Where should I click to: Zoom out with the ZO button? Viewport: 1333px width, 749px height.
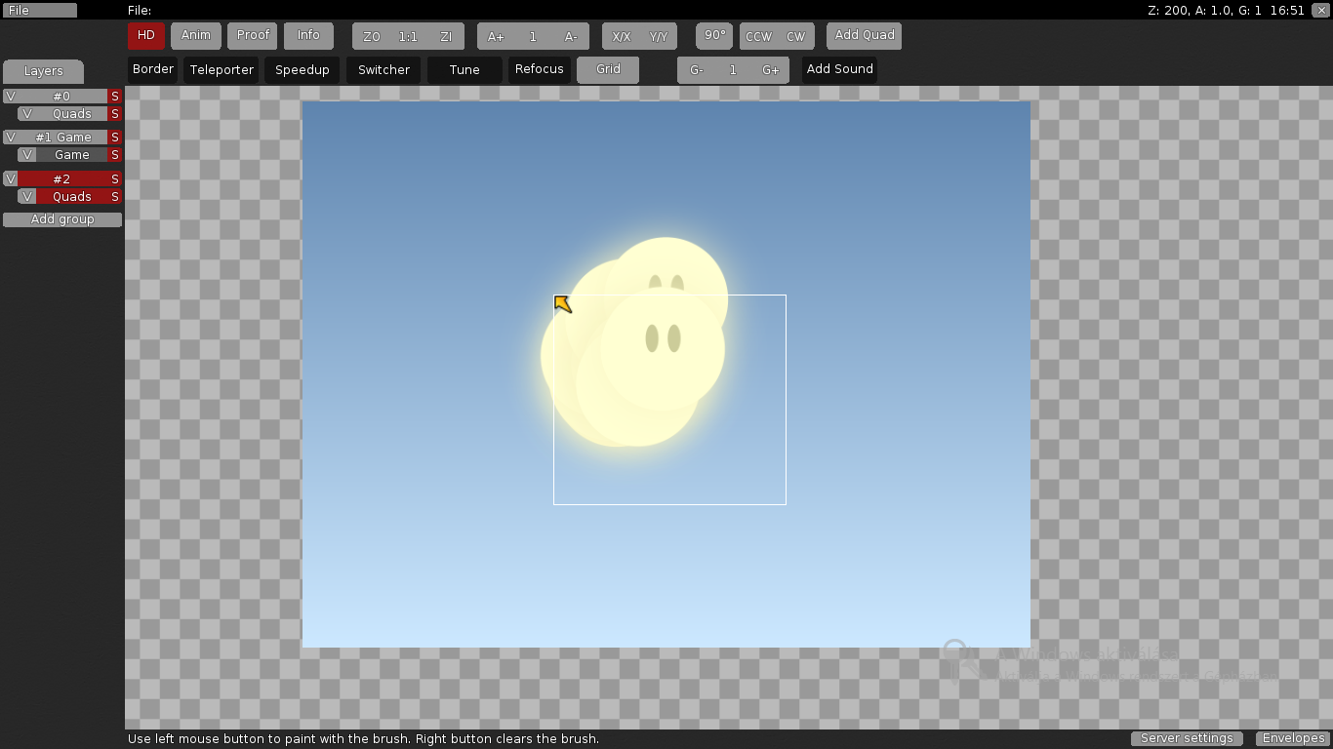point(371,37)
